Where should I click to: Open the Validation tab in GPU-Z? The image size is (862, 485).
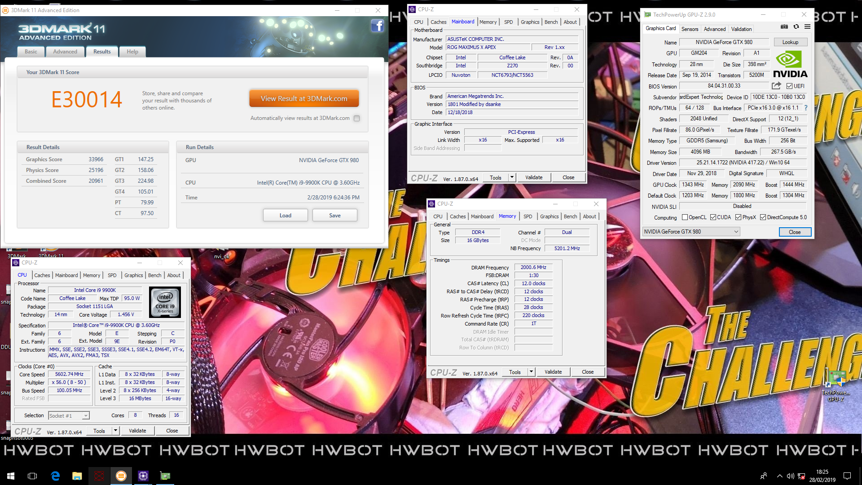tap(741, 29)
